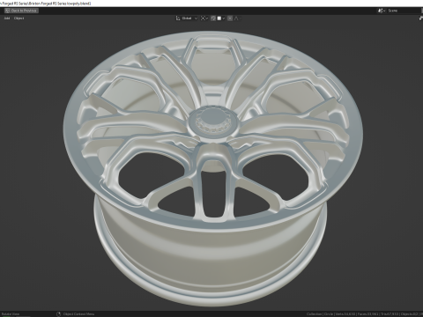Toggle the proportional editing icon
Viewport: 423px width, 317px height.
230,18
